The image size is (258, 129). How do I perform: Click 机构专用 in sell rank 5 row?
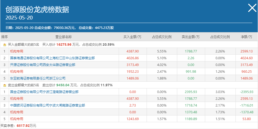pyautogui.click(x=17, y=119)
